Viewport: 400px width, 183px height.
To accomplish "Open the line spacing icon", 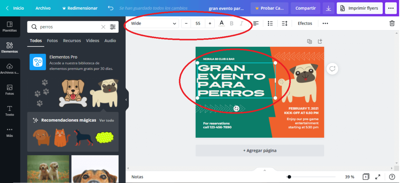I will tap(284, 23).
